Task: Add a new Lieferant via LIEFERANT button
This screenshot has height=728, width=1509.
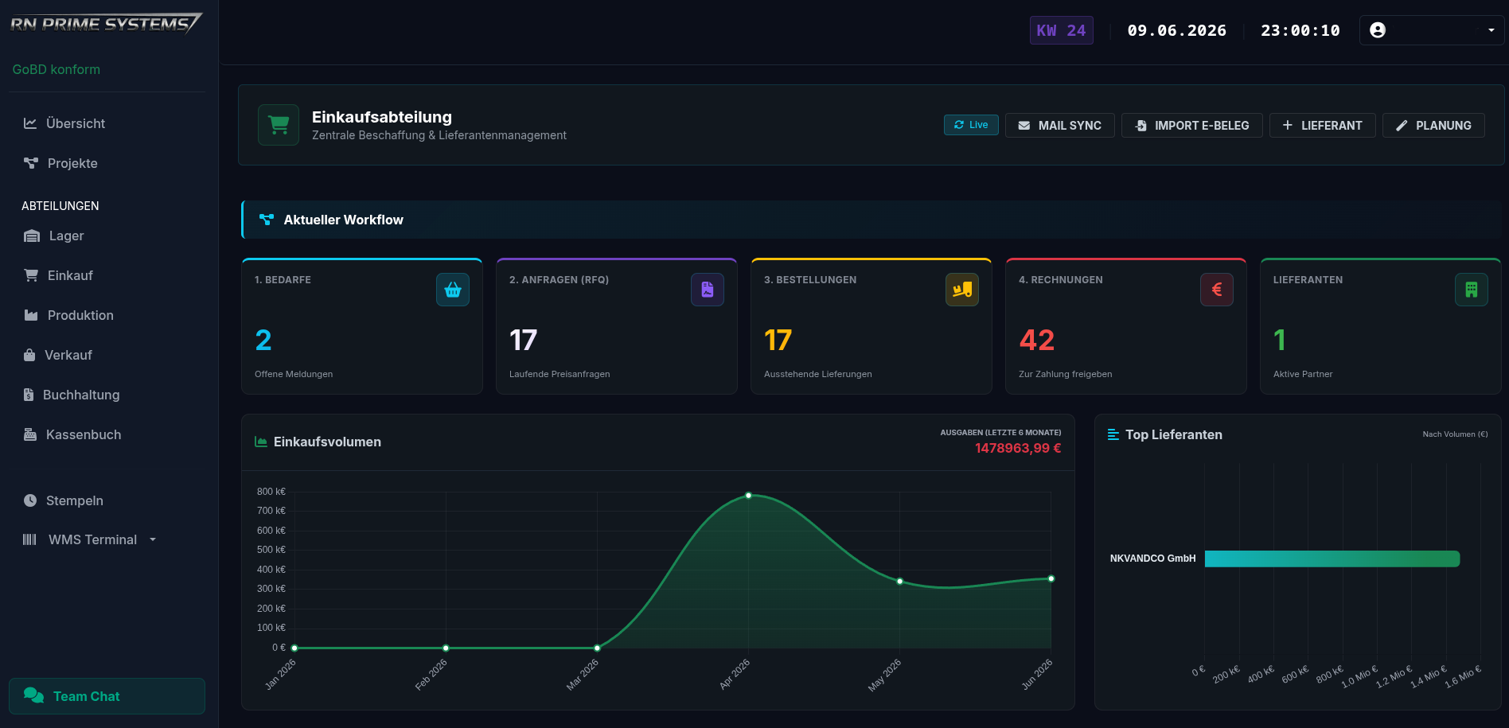Action: [x=1322, y=125]
